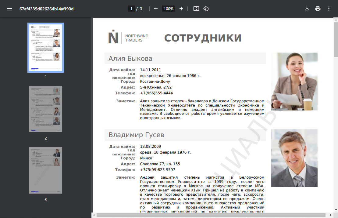
Task: Download the PDF file
Action: click(x=307, y=9)
